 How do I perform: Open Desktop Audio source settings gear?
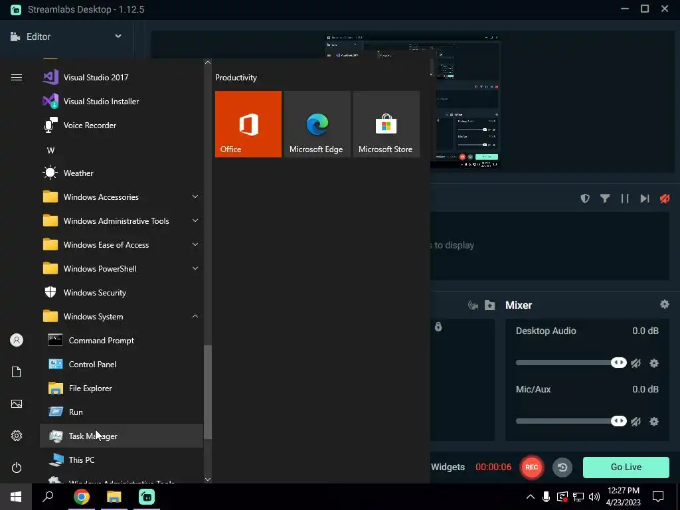tap(654, 363)
